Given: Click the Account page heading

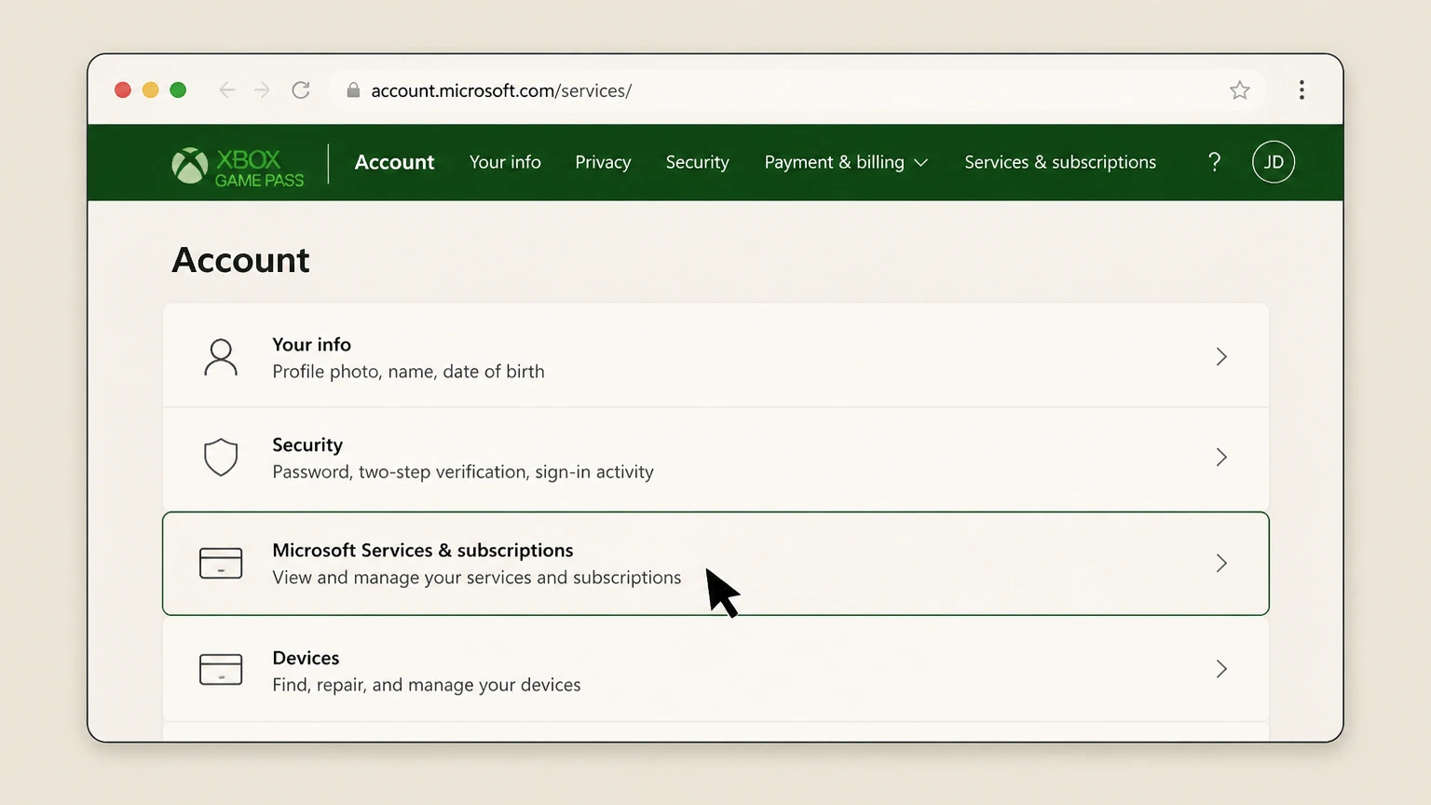Looking at the screenshot, I should [x=240, y=260].
